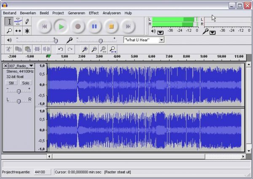Screen dimensions: 253x179
Task: Click the 'Stereo, 44100Hz' track info text
Action: [20, 71]
